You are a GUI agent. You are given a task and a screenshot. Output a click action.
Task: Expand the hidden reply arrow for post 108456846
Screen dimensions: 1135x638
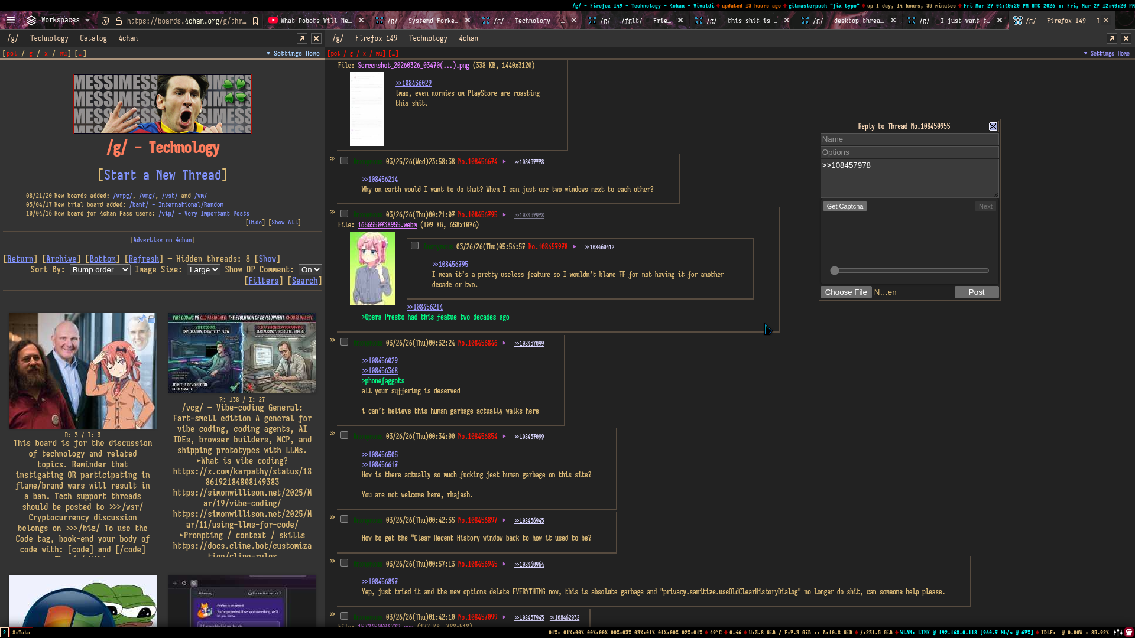click(x=332, y=340)
